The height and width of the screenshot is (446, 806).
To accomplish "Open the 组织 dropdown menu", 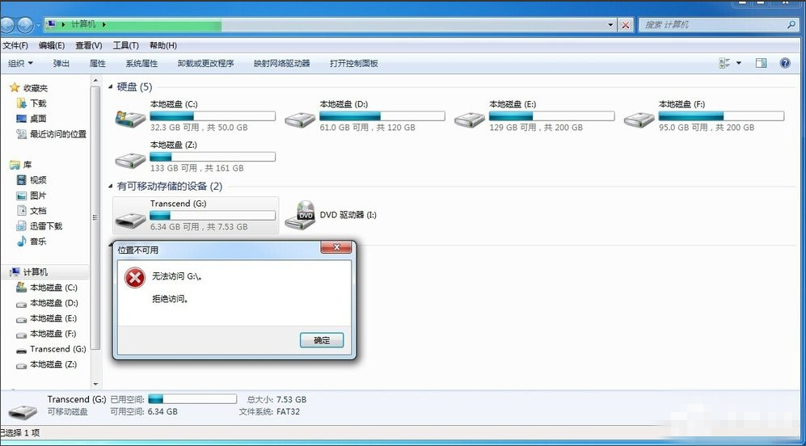I will 21,63.
